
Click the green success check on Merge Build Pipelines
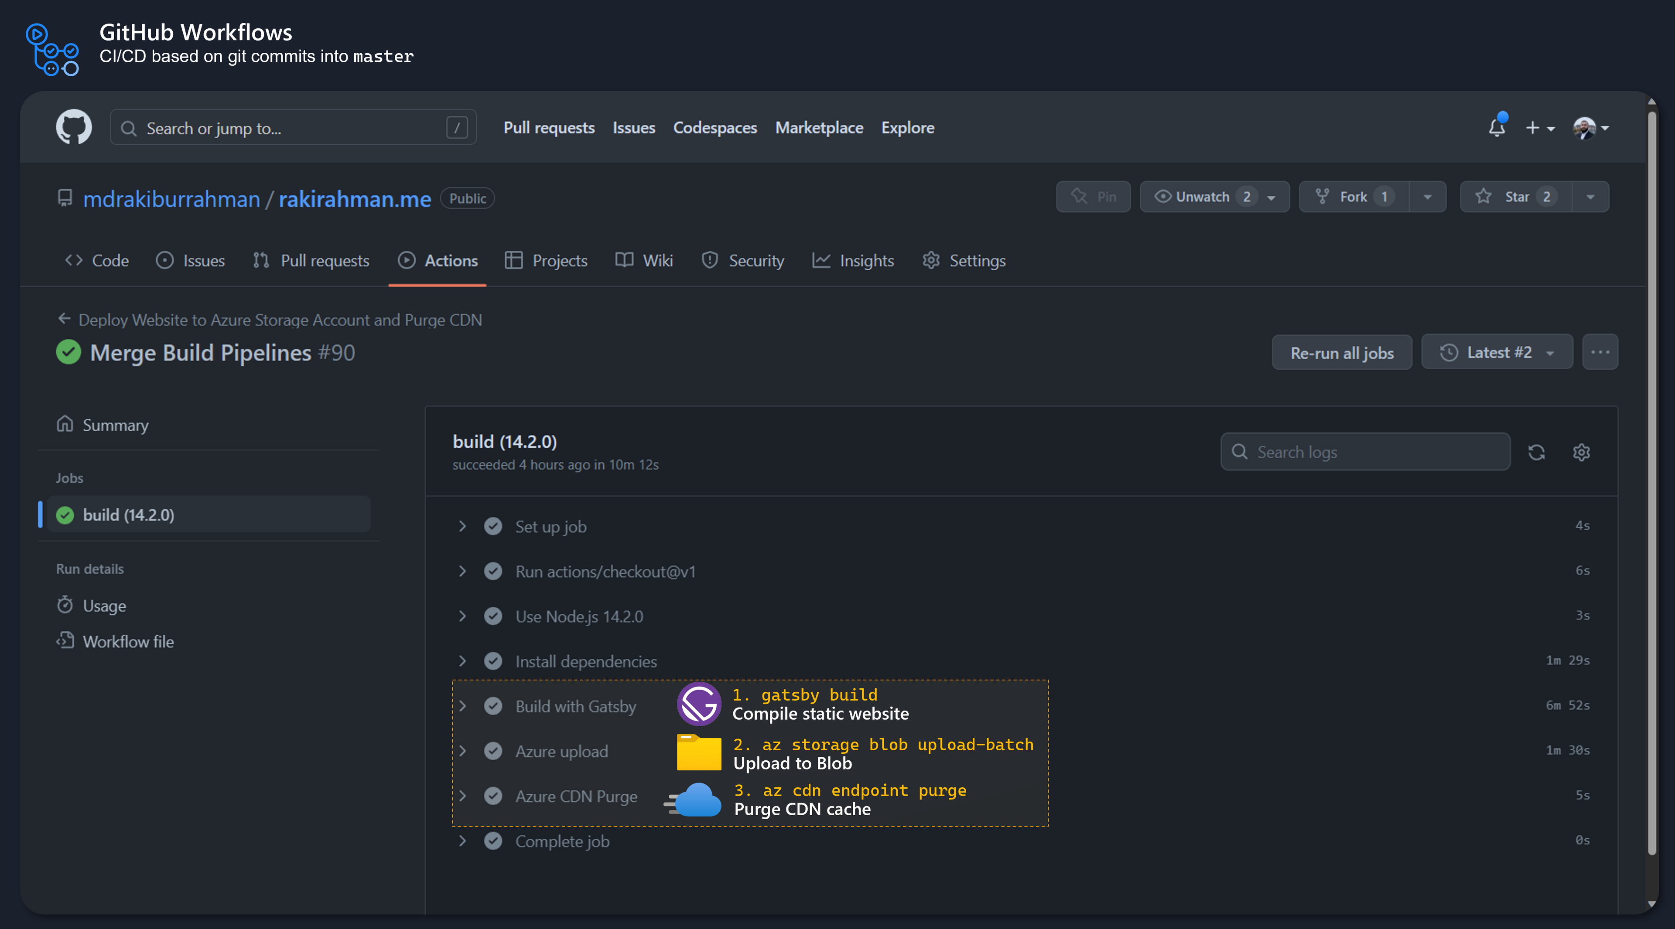(x=68, y=352)
